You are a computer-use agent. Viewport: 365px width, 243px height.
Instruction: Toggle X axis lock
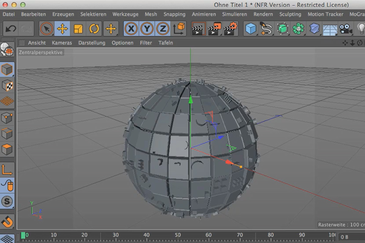pyautogui.click(x=131, y=29)
